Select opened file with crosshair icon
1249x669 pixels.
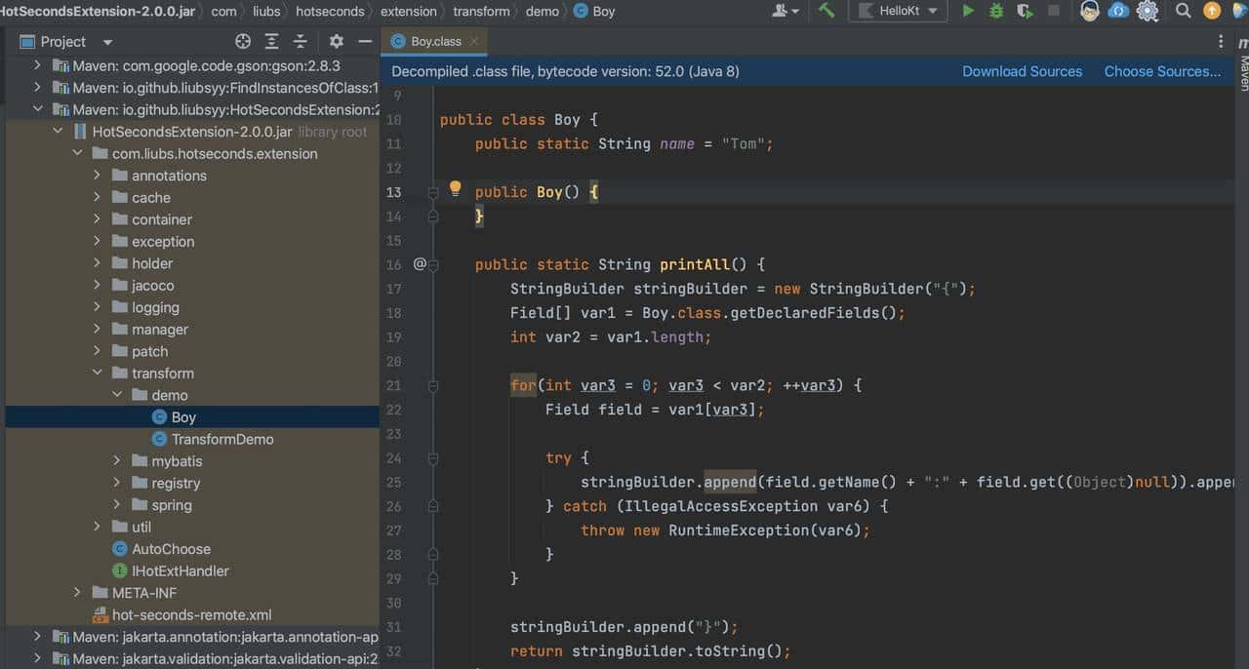click(x=243, y=42)
